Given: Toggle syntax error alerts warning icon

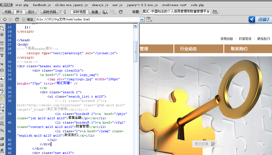Looking at the screenshot, I should click(x=2, y=97).
